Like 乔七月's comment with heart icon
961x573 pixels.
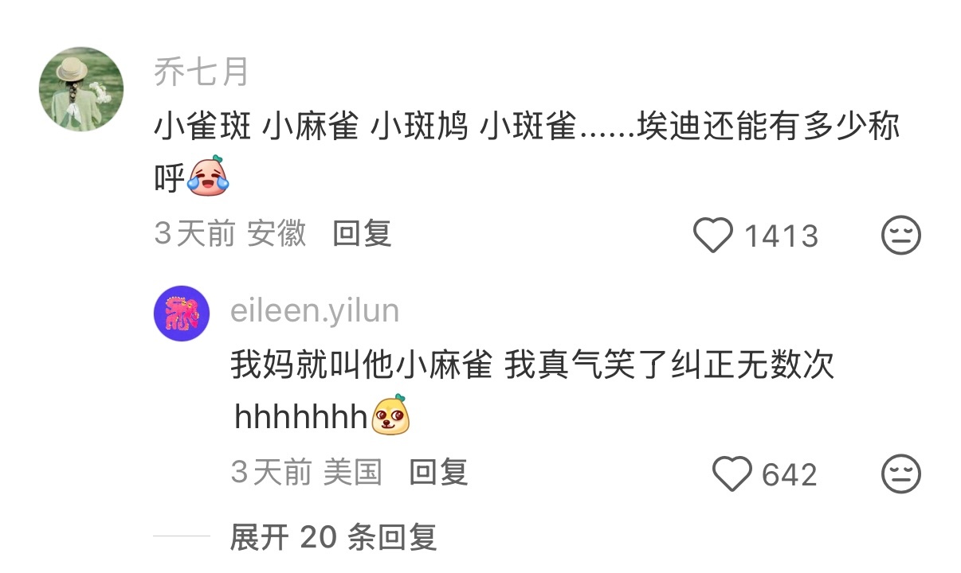712,236
